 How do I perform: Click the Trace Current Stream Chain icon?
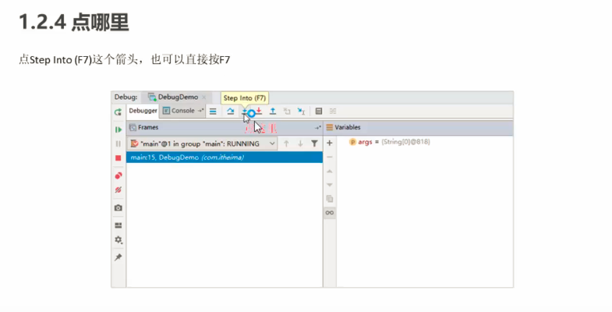point(333,112)
